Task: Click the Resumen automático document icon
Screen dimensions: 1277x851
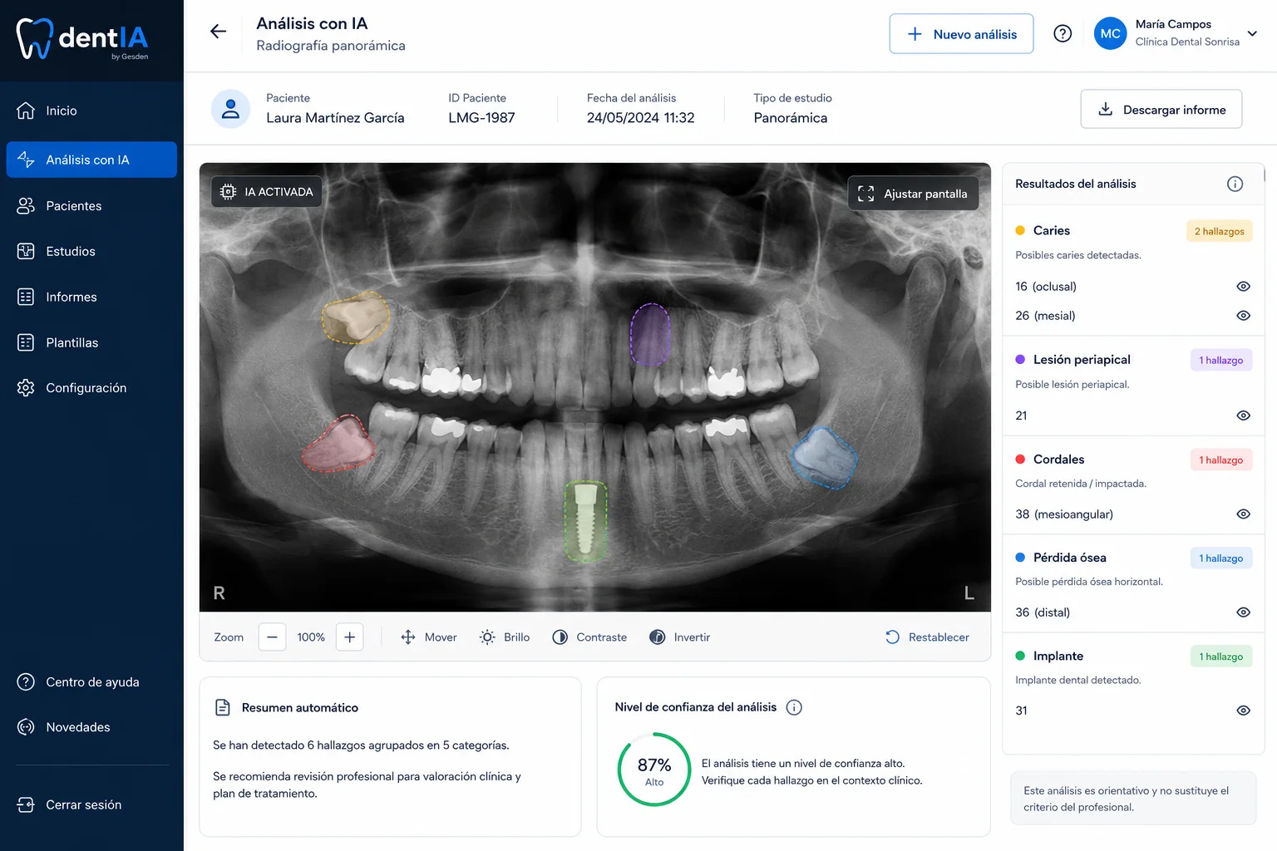Action: [222, 707]
